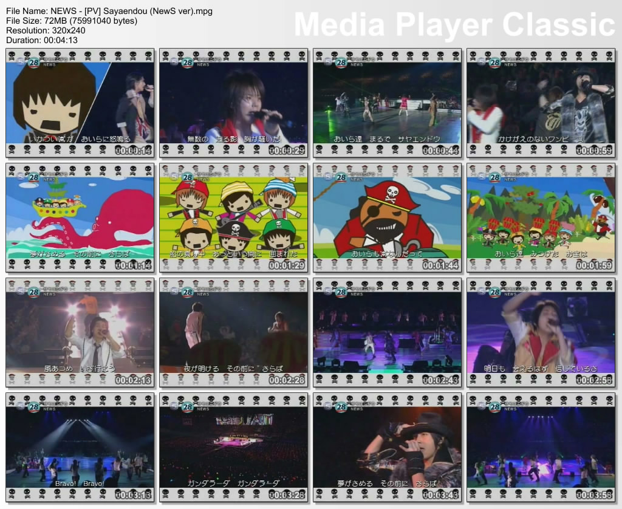This screenshot has width=622, height=509.
Task: Click the 00:00:44 timestamp
Action: [x=440, y=151]
